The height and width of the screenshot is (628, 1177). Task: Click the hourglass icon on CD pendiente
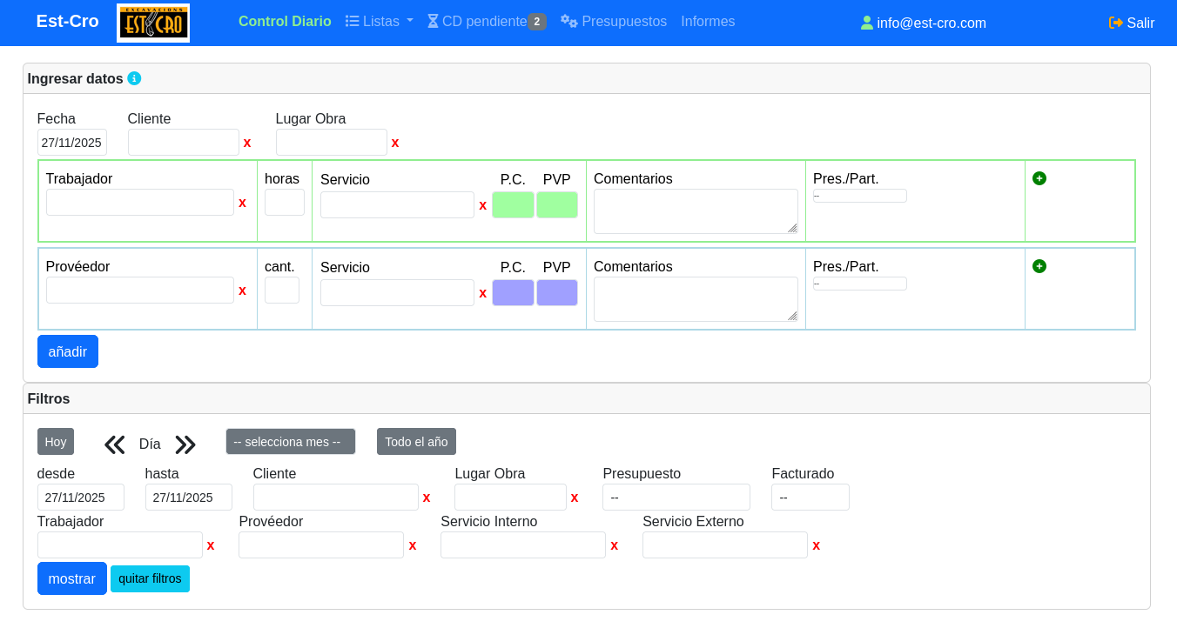coord(433,21)
